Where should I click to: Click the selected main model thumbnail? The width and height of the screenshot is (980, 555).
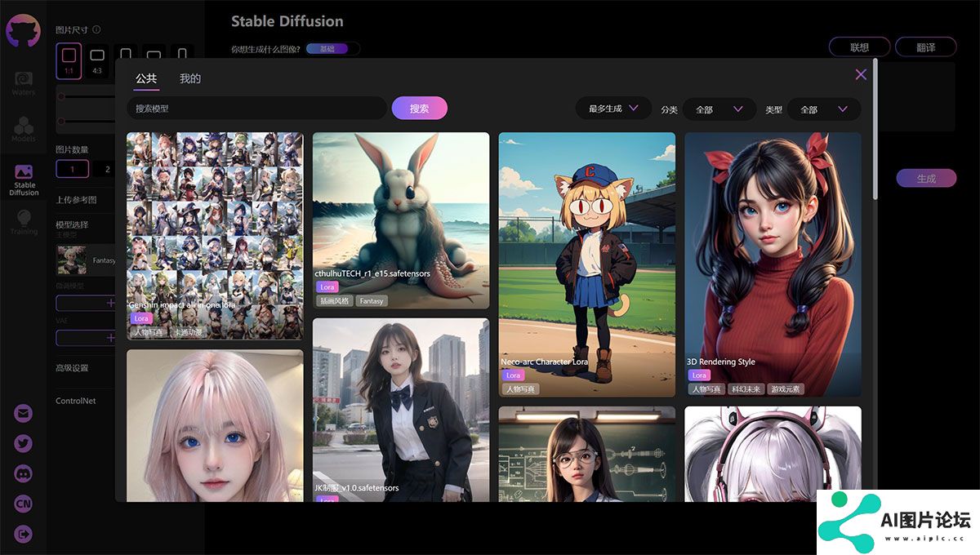click(71, 260)
